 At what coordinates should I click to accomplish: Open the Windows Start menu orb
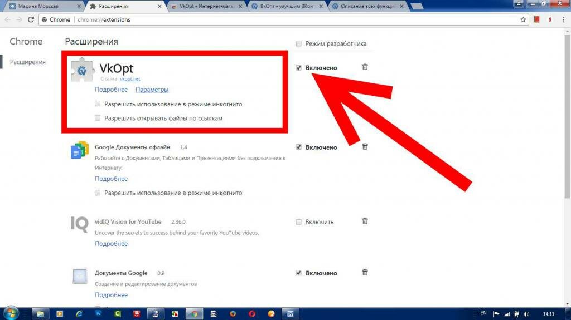(10, 313)
